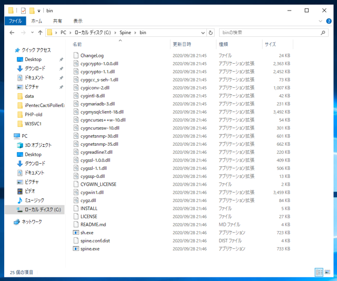Open ネットワーク in navigation pane
The width and height of the screenshot is (337, 281).
(x=32, y=222)
